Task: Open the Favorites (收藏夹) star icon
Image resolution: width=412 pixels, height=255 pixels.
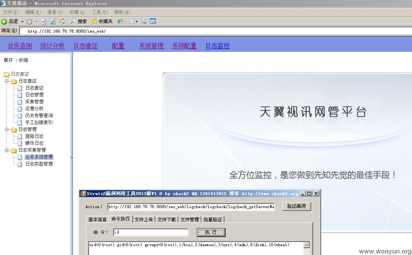Action: pyautogui.click(x=94, y=22)
